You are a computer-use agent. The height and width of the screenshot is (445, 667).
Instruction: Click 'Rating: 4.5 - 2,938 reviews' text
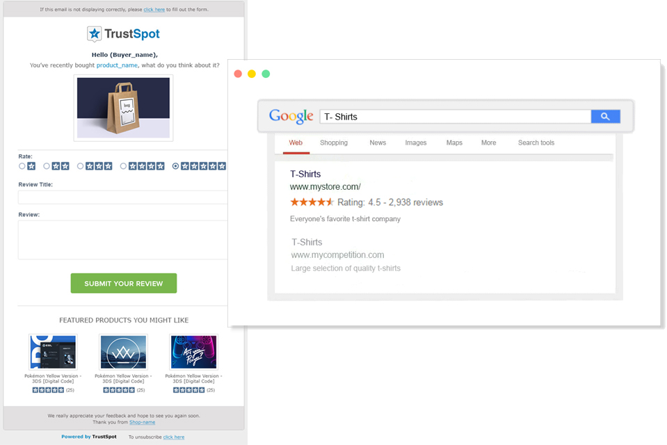(390, 202)
